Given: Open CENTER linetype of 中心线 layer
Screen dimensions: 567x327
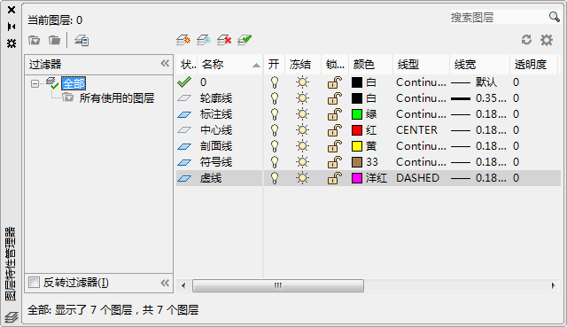Looking at the screenshot, I should tap(416, 130).
